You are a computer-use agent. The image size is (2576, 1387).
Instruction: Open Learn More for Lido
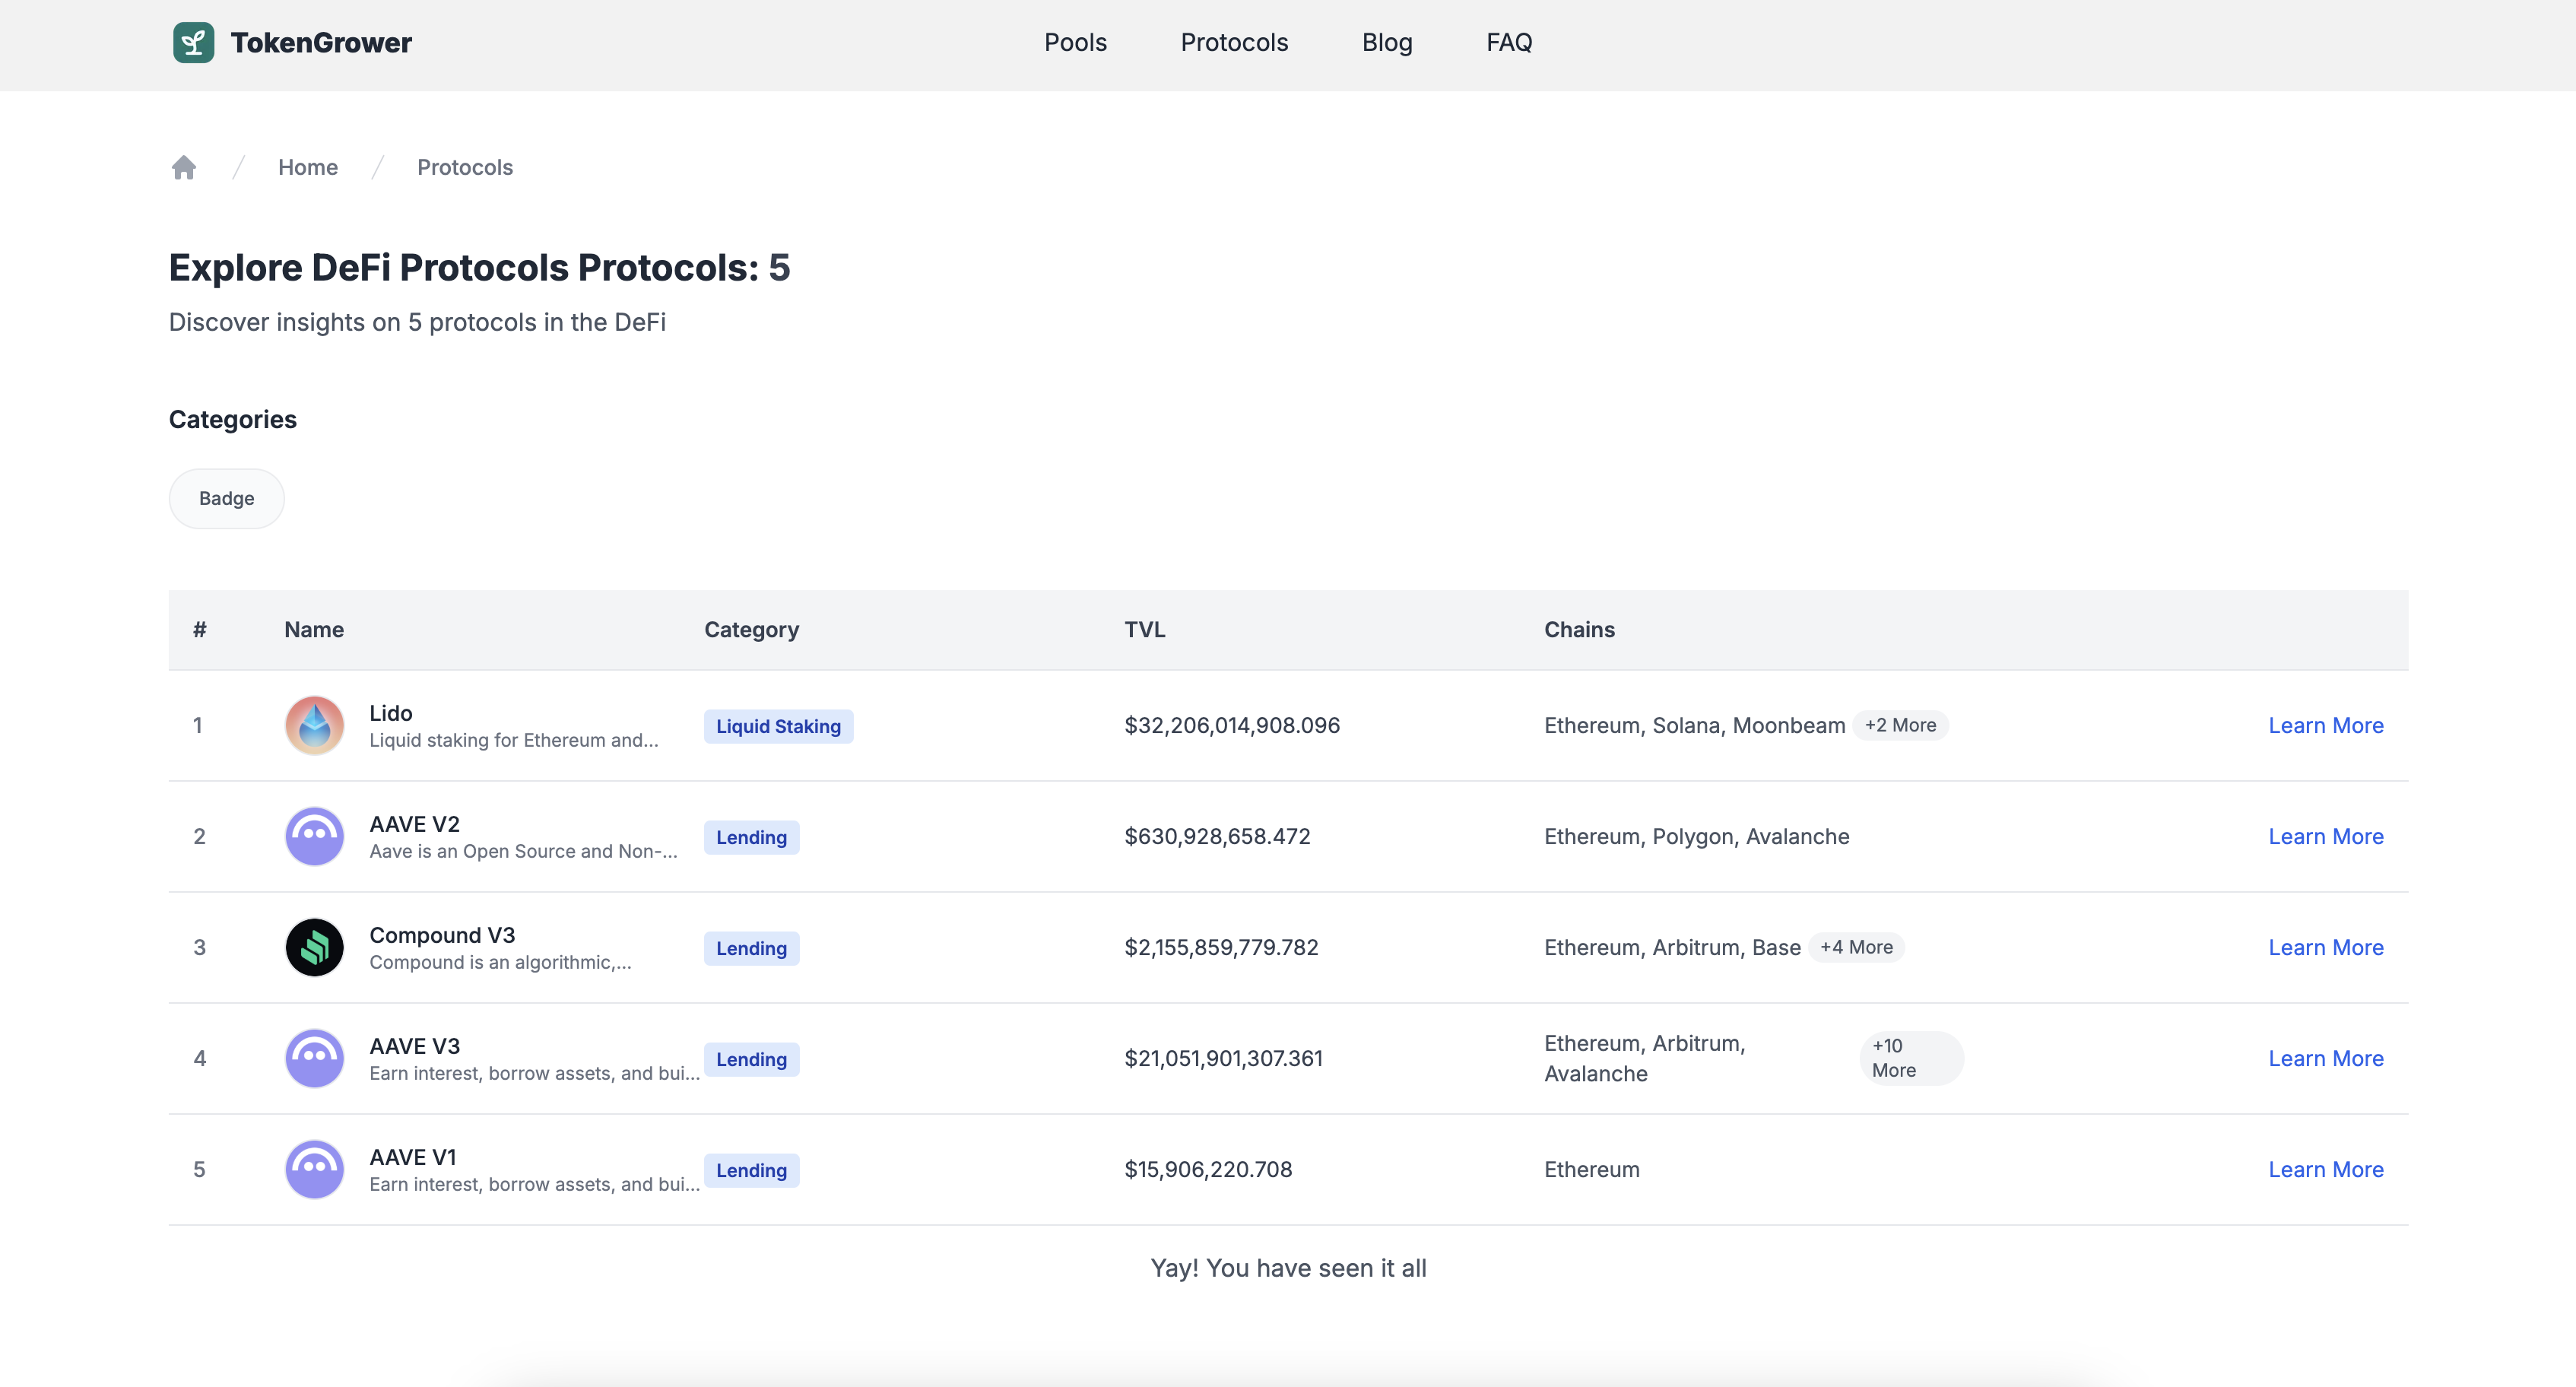[2326, 725]
